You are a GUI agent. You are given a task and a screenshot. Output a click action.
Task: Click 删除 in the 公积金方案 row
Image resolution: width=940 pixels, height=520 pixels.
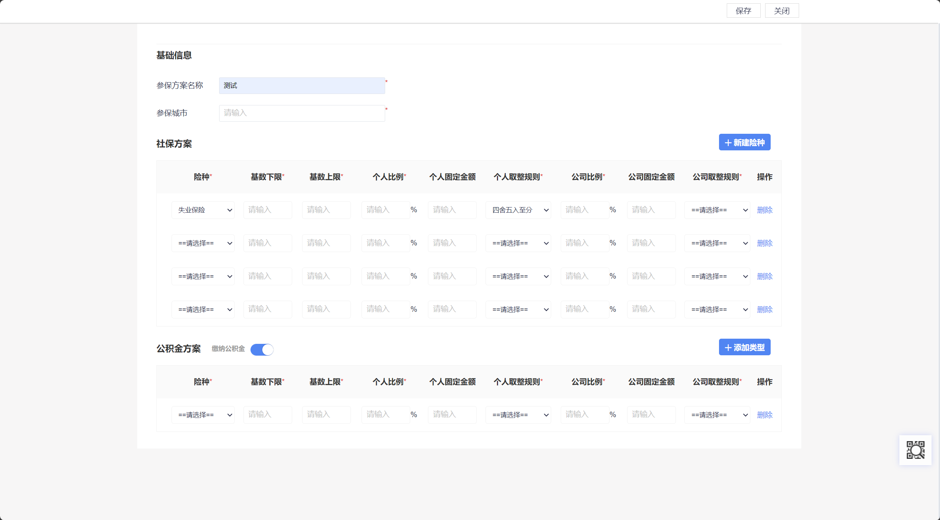tap(764, 415)
